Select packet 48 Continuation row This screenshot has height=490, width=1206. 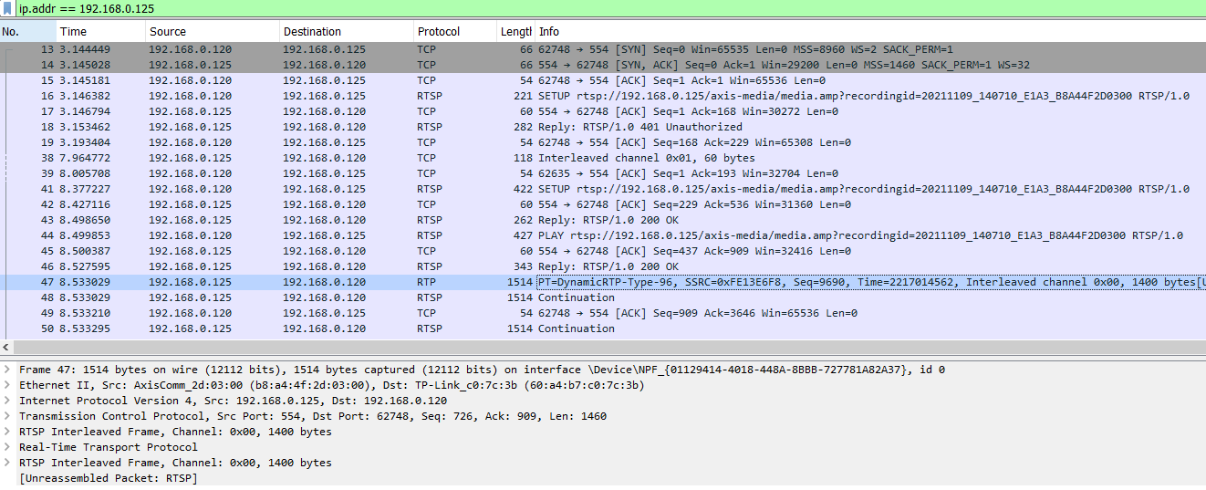coord(603,297)
